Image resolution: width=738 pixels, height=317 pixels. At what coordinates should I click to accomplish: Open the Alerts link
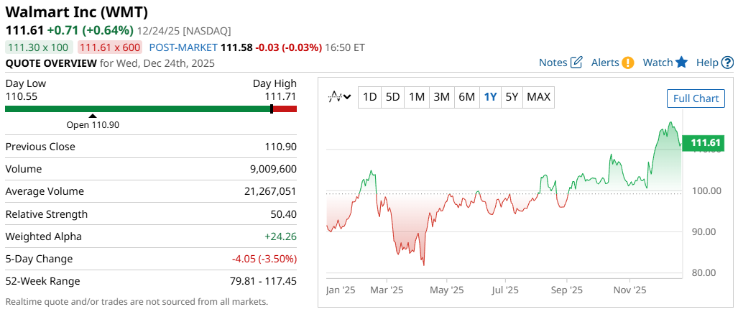point(605,63)
